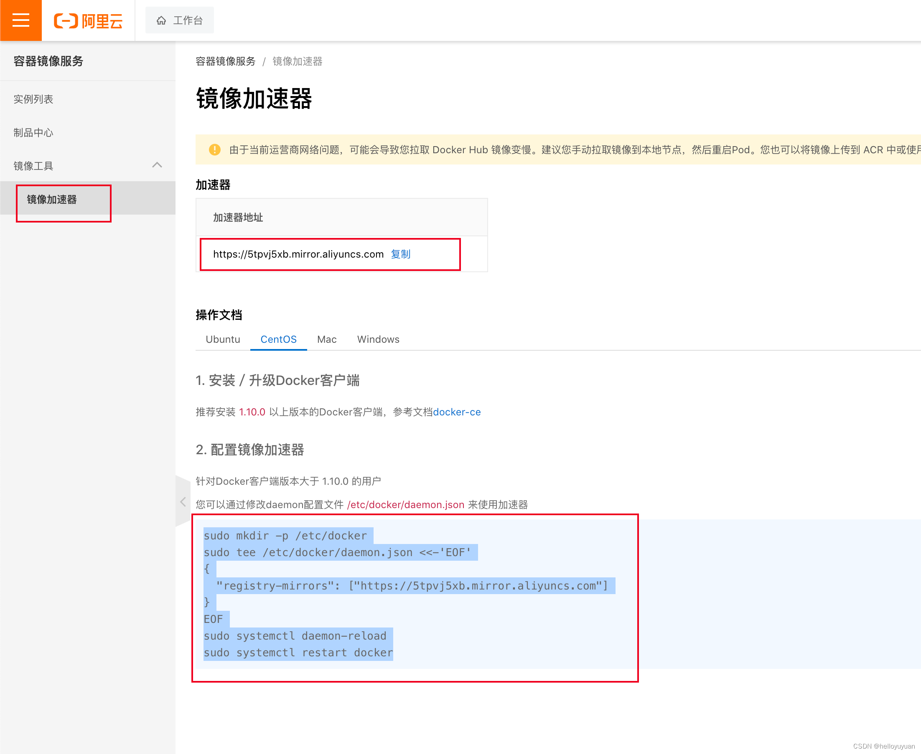This screenshot has height=754, width=921.
Task: Click the '2. 配置镜像加速器' heading
Action: [x=250, y=450]
